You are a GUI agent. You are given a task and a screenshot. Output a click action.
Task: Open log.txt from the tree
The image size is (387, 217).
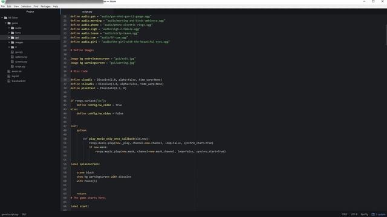15,77
